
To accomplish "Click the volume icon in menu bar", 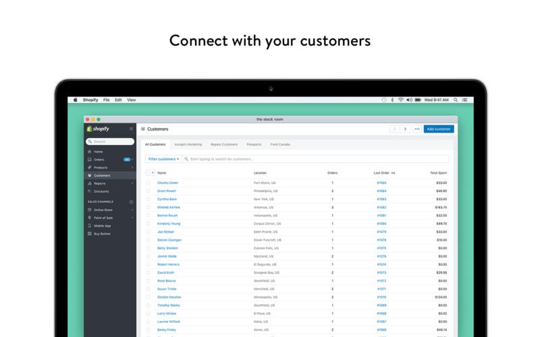I will (409, 100).
